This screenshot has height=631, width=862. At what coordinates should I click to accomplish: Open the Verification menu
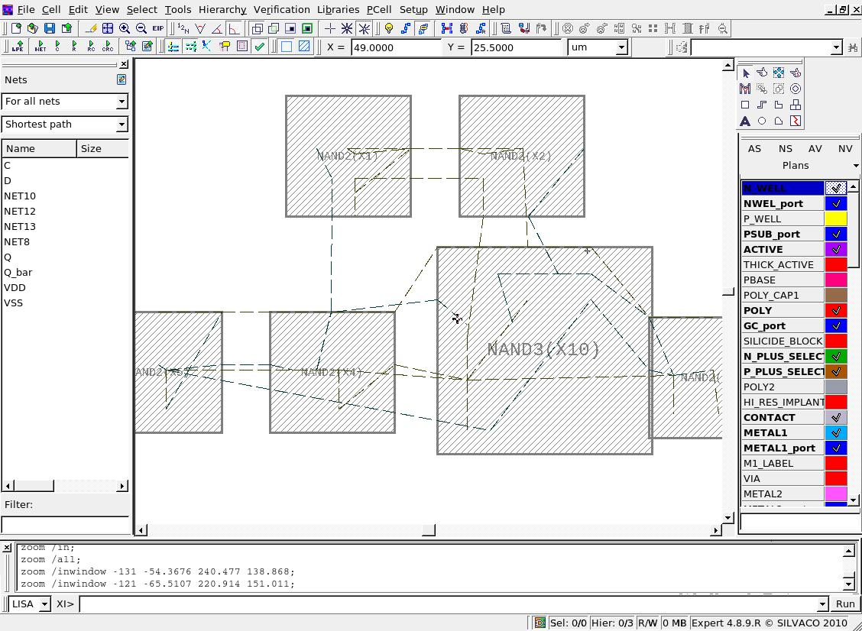281,9
